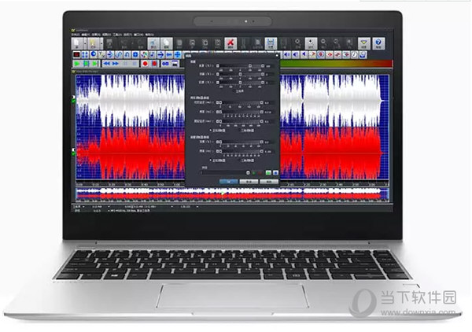The height and width of the screenshot is (332, 472).
Task: Click the red X Delete toolbar icon
Action: [230, 43]
